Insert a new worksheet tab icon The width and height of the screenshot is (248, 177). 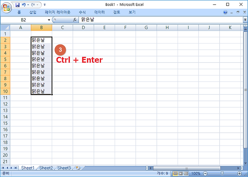pyautogui.click(x=78, y=168)
